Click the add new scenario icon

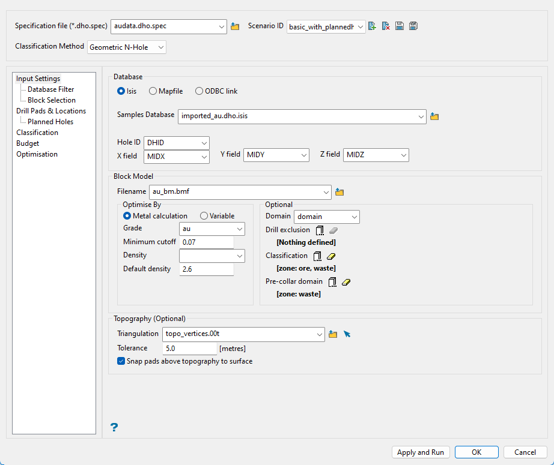(x=373, y=26)
